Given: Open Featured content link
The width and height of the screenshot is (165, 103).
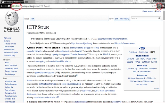Looking at the screenshot, I should (x=10, y=44).
